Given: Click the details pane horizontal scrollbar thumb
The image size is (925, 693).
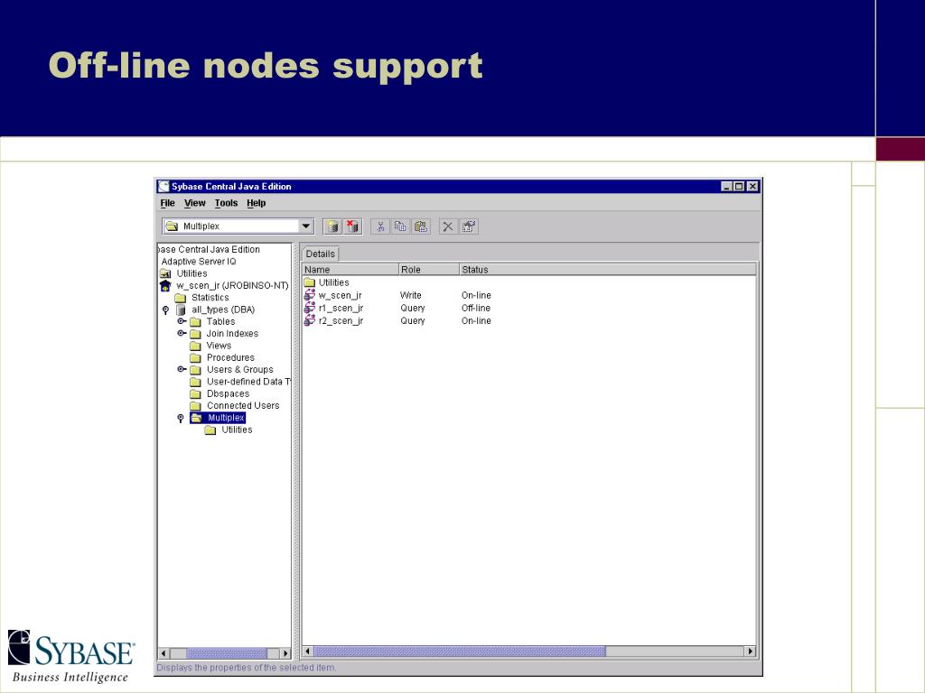Looking at the screenshot, I should (x=460, y=651).
